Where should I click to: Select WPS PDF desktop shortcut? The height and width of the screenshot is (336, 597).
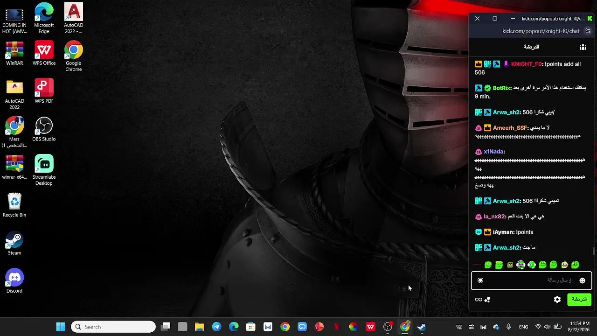tap(44, 91)
